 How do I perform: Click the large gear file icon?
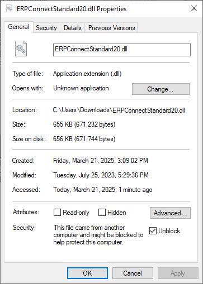click(21, 49)
